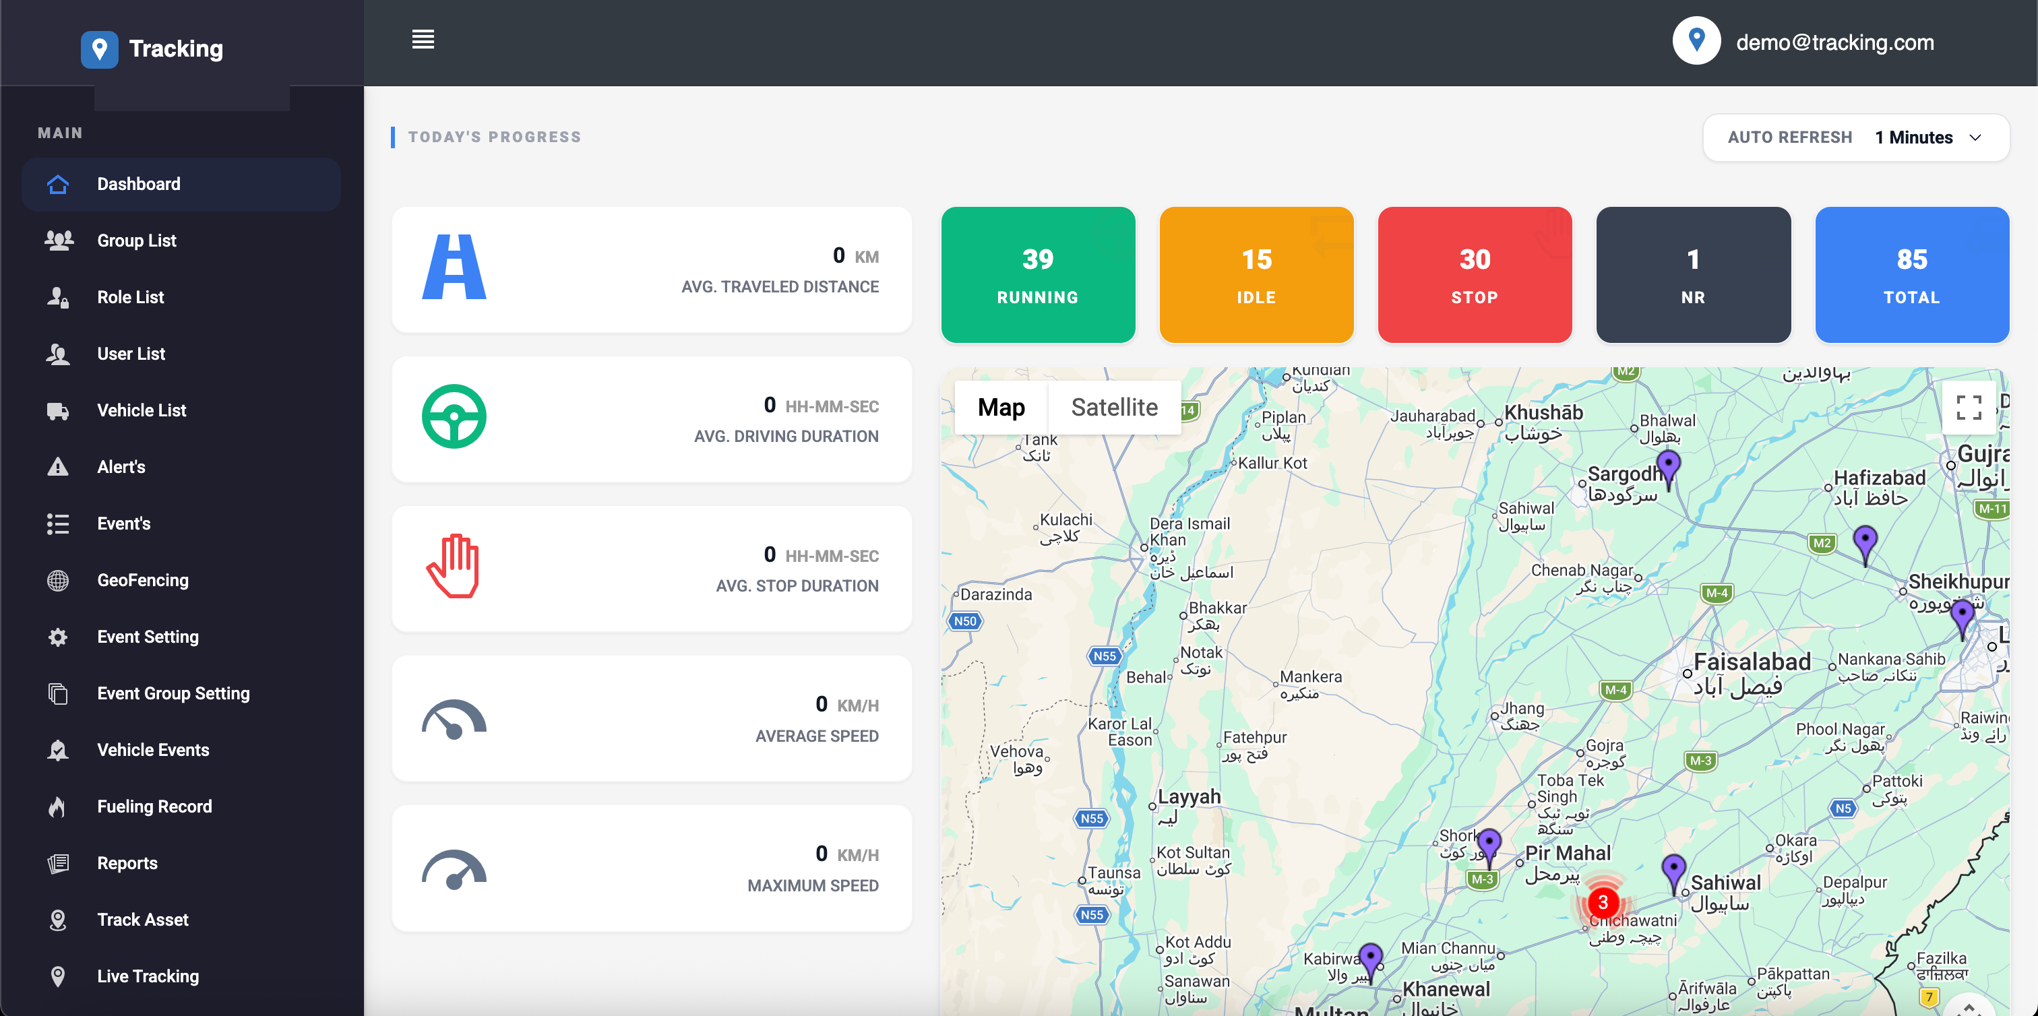Click the Live Tracking pin icon
Viewport: 2038px width, 1016px height.
(58, 976)
